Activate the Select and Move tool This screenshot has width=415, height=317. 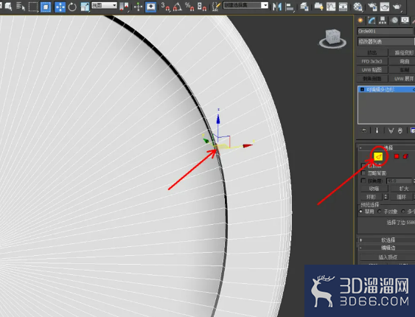[60, 7]
